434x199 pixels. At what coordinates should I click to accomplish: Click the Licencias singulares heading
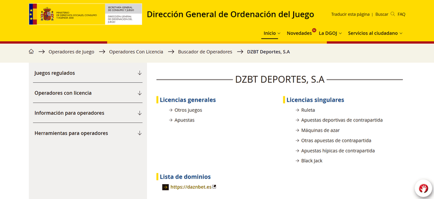tap(315, 100)
